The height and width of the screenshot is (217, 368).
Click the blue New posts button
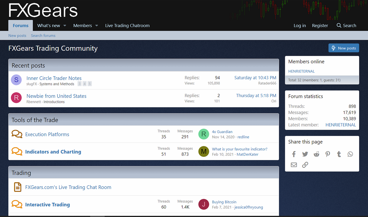click(344, 48)
